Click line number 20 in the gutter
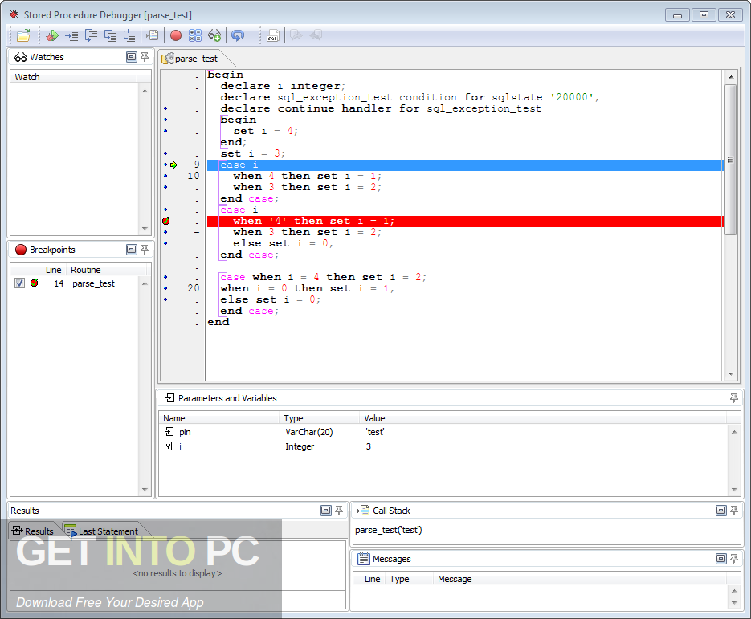Screen dimensions: 751x619 point(193,288)
